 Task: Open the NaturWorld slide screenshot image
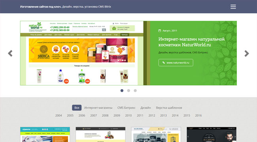coord(82,53)
